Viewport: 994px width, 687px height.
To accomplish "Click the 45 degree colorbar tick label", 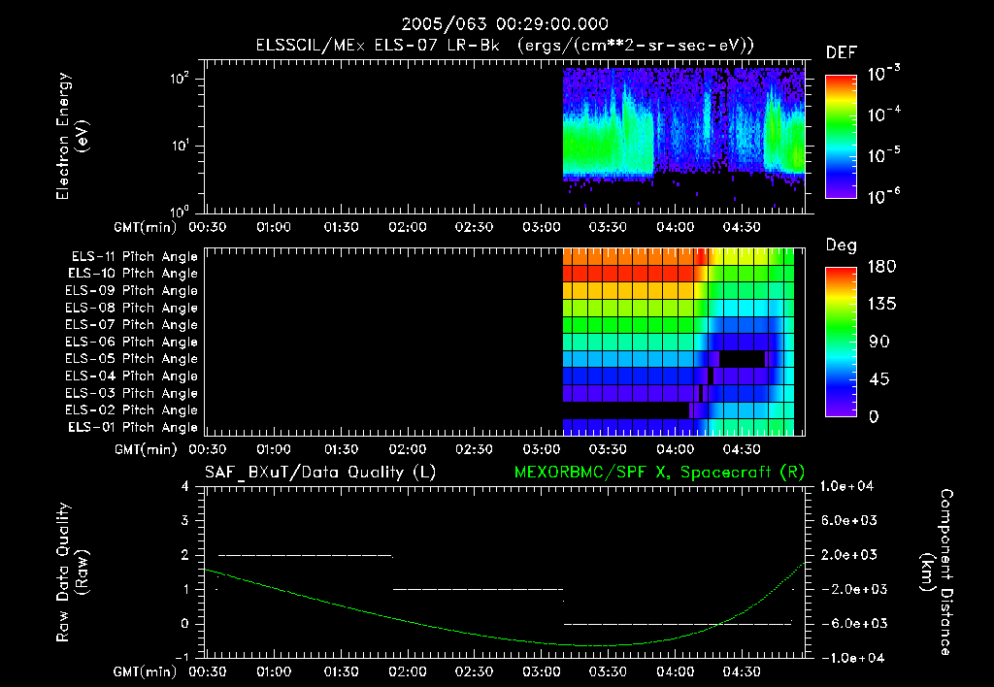I will [x=878, y=379].
